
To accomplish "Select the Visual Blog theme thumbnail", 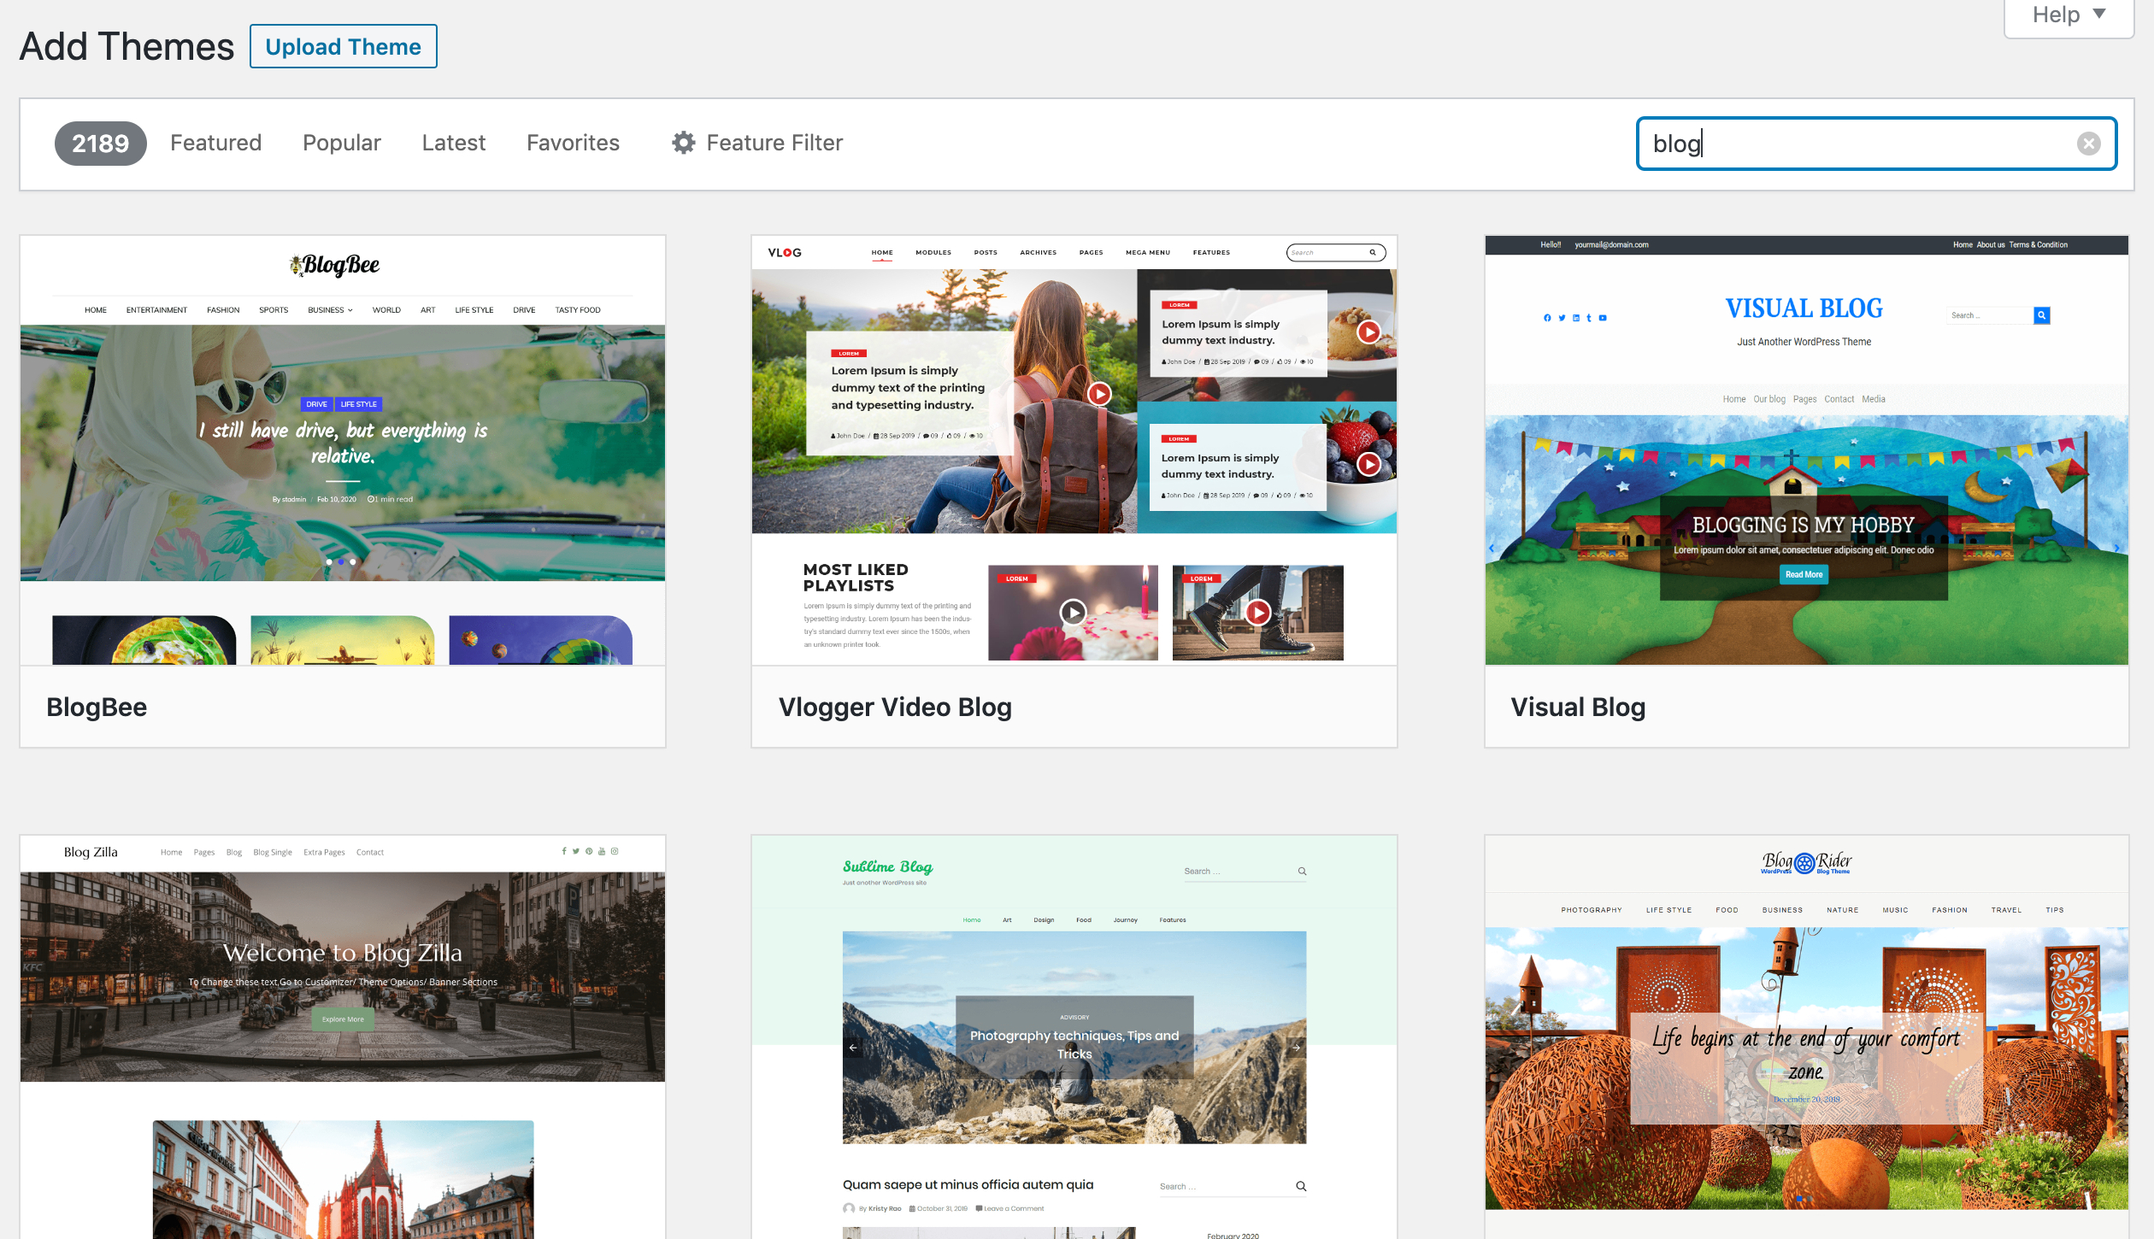I will 1806,450.
